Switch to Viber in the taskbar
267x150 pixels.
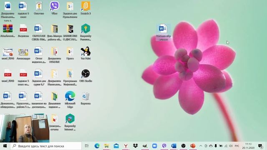pos(164,146)
